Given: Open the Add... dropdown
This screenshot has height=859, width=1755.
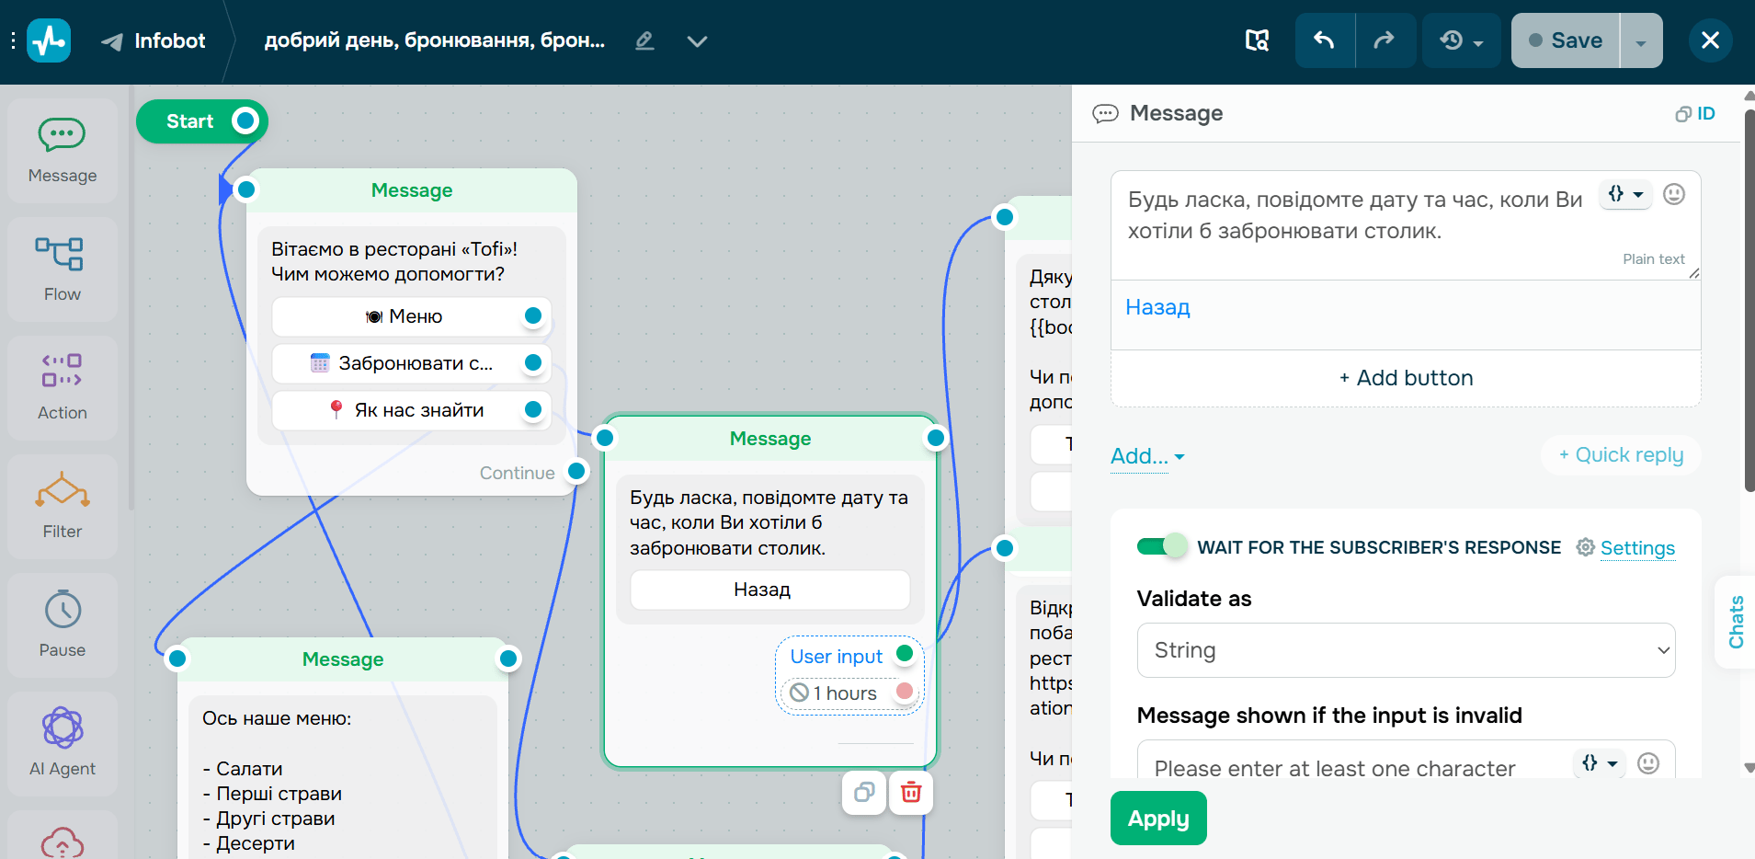Looking at the screenshot, I should click(x=1147, y=456).
